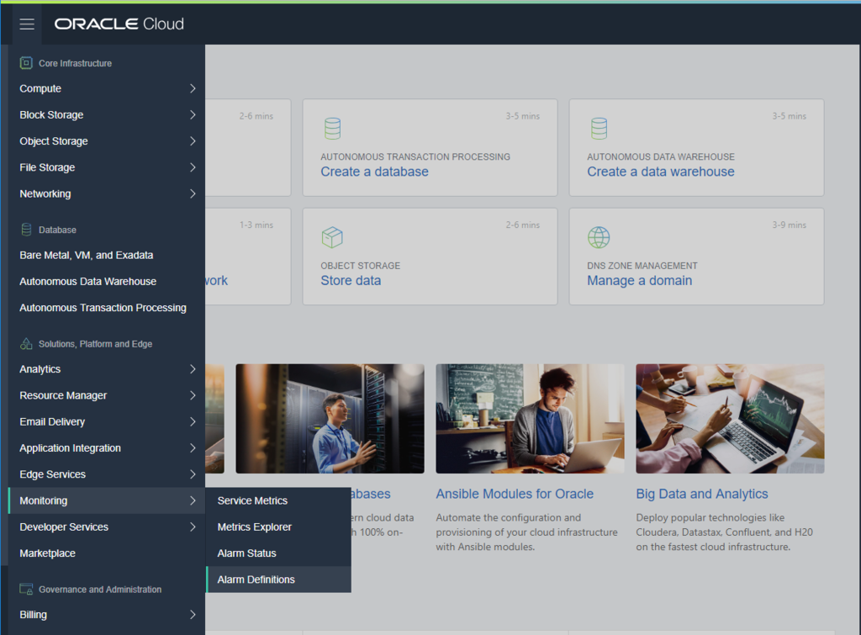The width and height of the screenshot is (861, 635).
Task: Open the Ansible Modules for Oracle article
Action: click(515, 494)
